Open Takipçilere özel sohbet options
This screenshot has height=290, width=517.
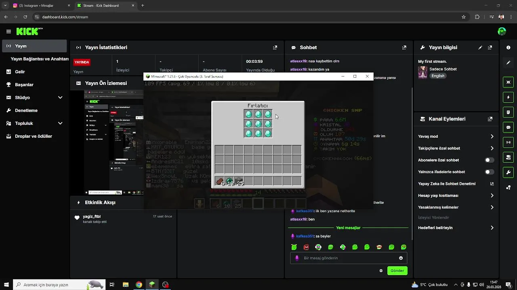click(x=456, y=148)
